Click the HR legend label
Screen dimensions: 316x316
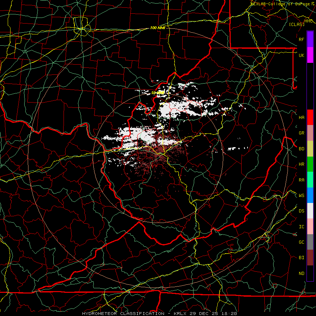(301, 164)
